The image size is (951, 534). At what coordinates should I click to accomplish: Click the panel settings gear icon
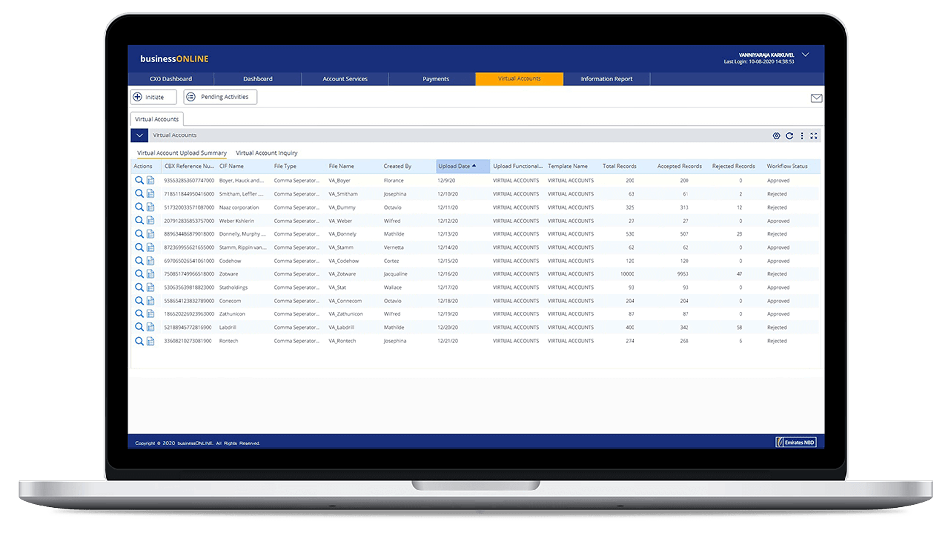coord(776,136)
